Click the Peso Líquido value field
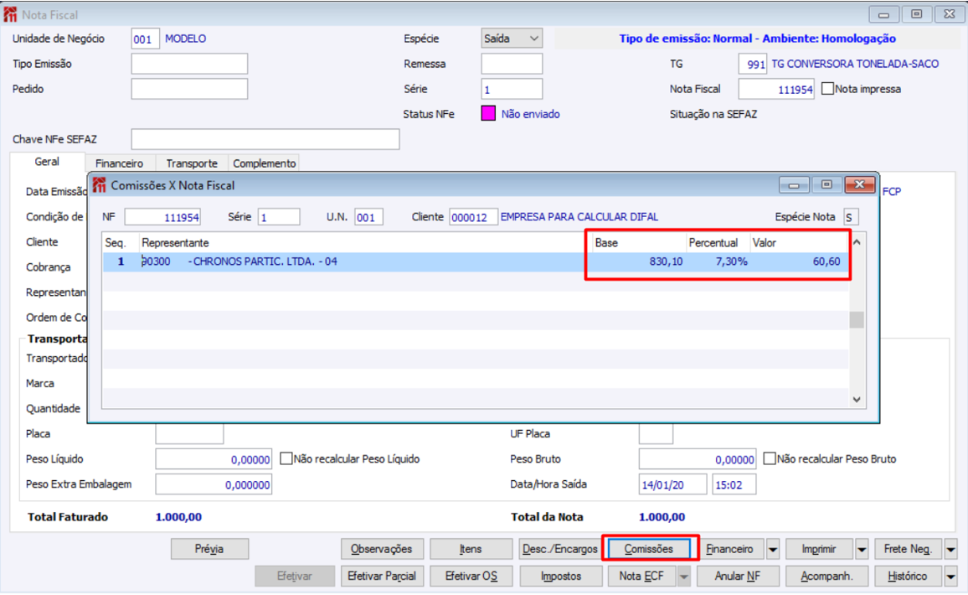The height and width of the screenshot is (595, 968). [x=214, y=459]
